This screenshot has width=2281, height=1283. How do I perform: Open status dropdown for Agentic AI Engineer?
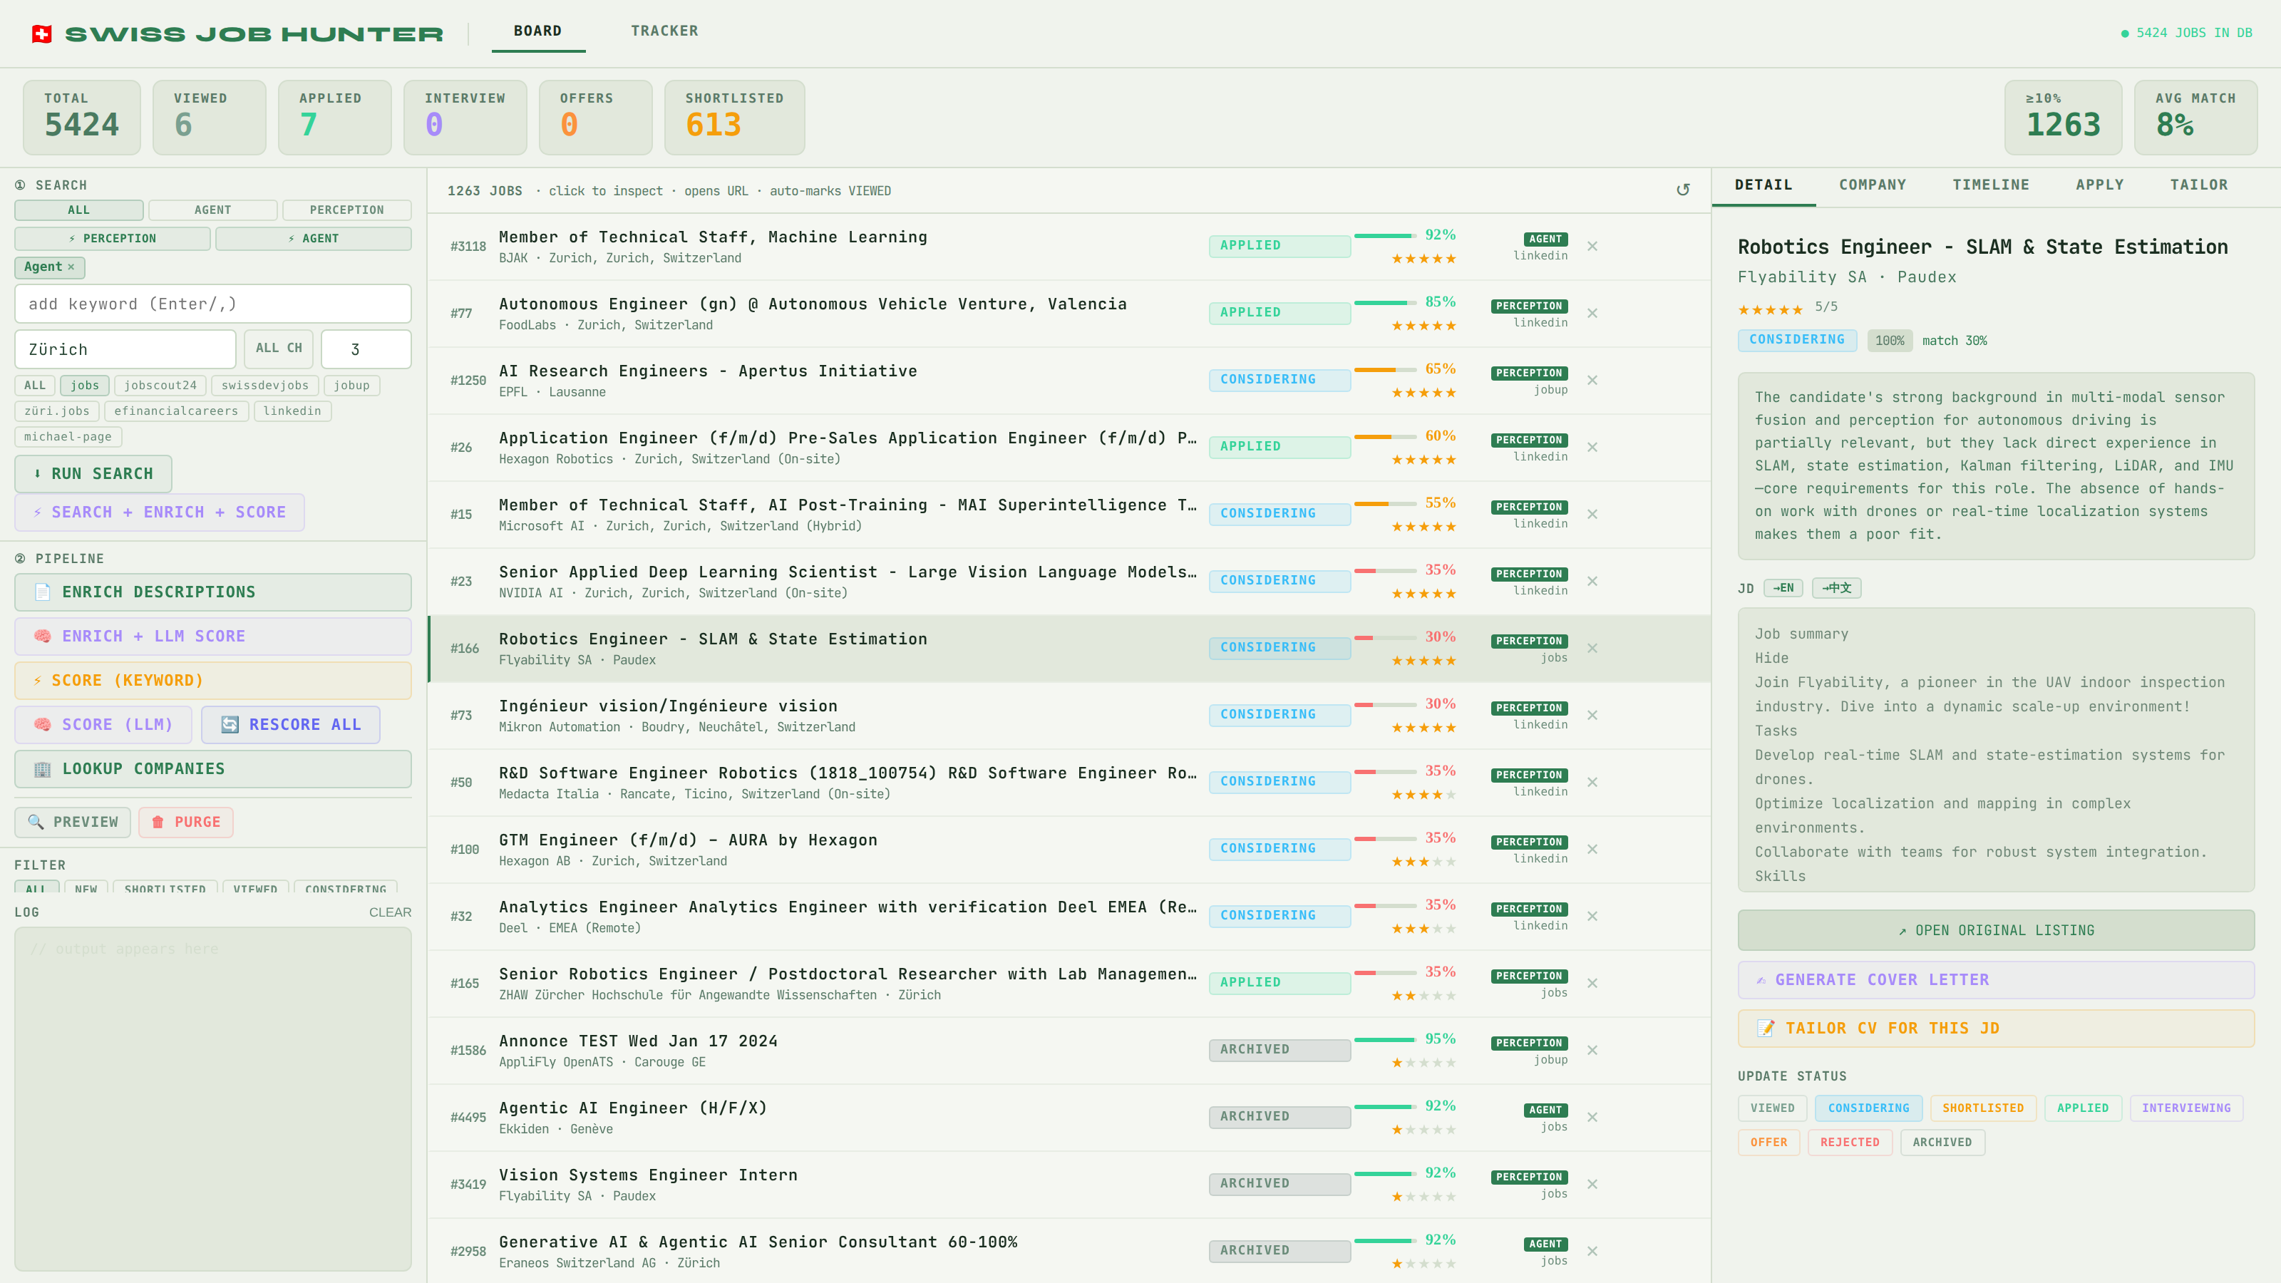1279,1116
